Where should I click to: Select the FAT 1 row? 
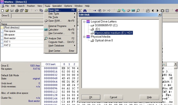[x=22, y=42]
